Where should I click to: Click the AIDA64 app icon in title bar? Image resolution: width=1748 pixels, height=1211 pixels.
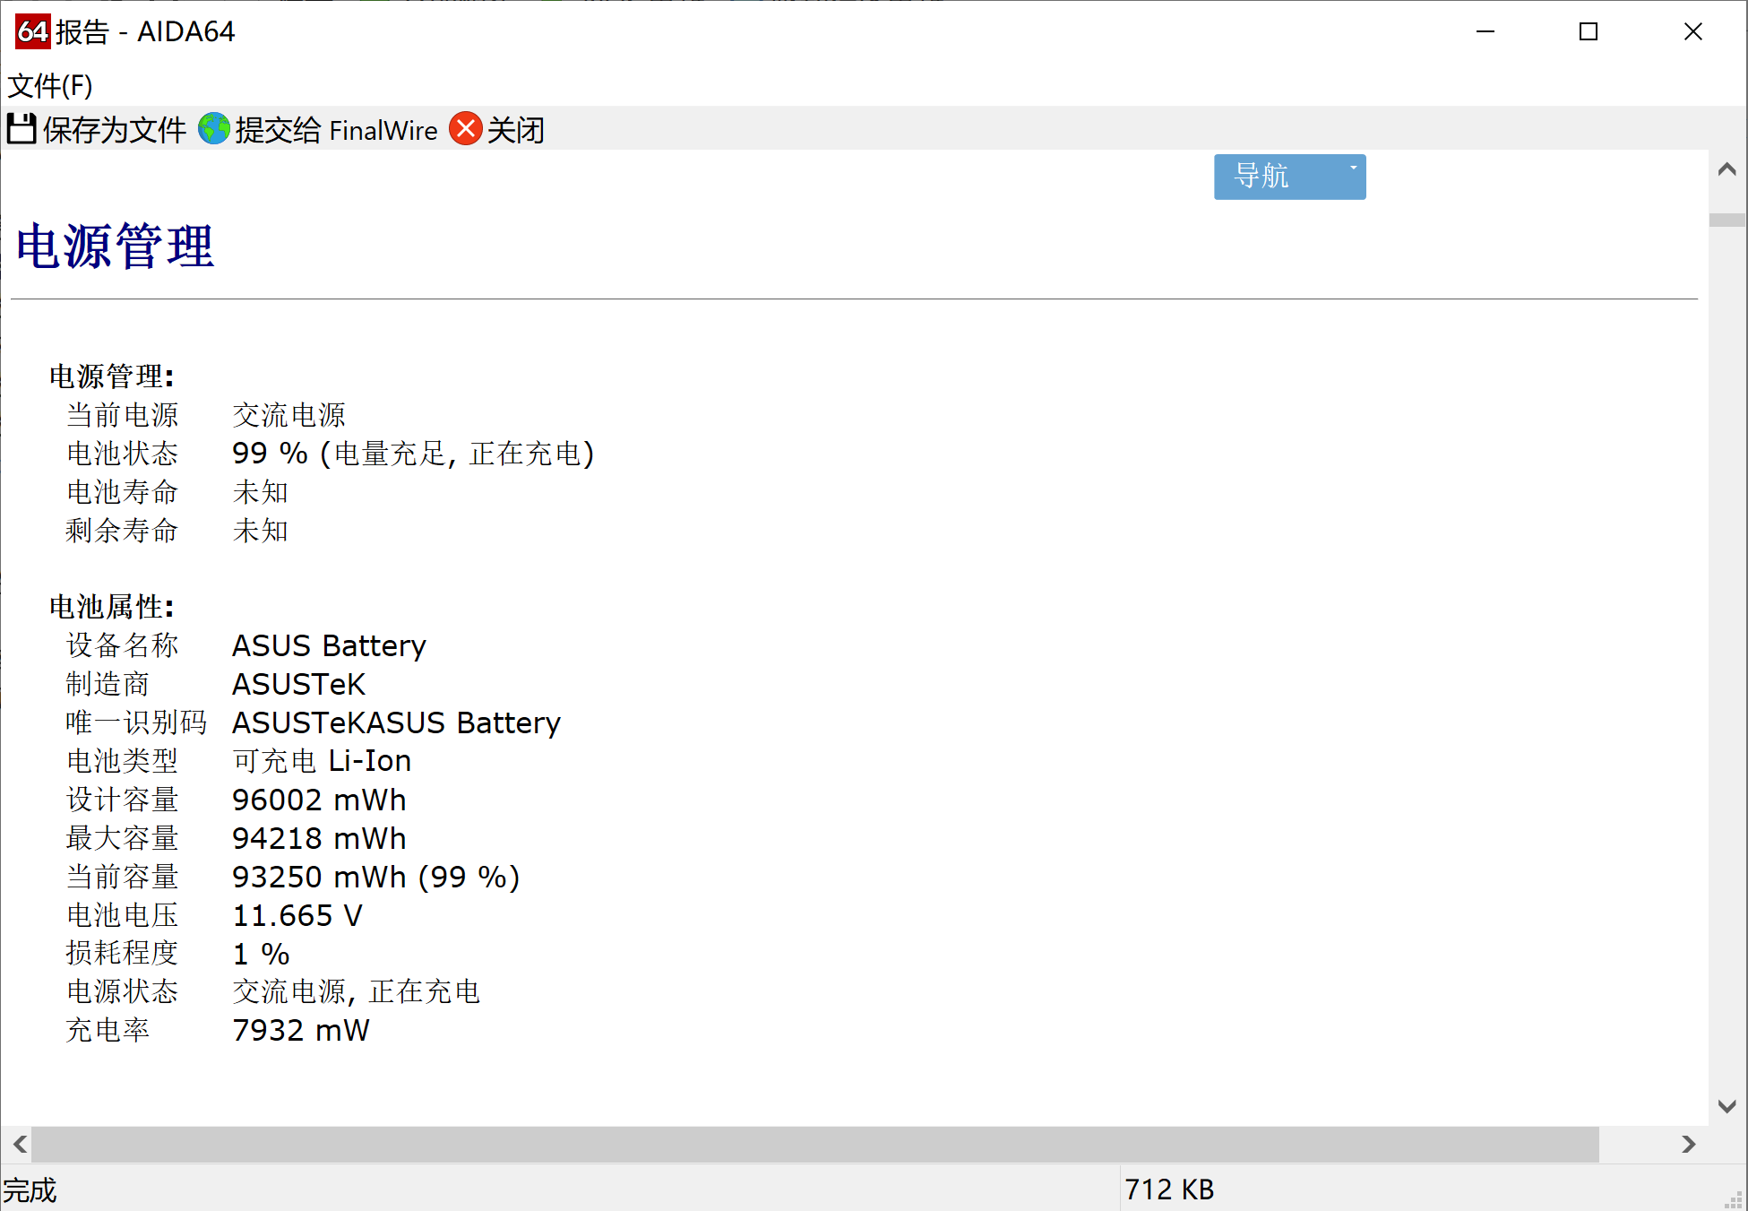[x=33, y=31]
